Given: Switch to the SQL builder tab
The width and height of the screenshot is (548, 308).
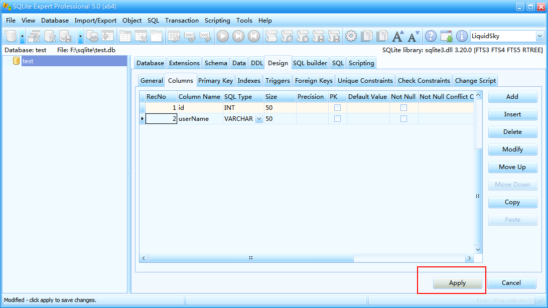Looking at the screenshot, I should tap(310, 63).
